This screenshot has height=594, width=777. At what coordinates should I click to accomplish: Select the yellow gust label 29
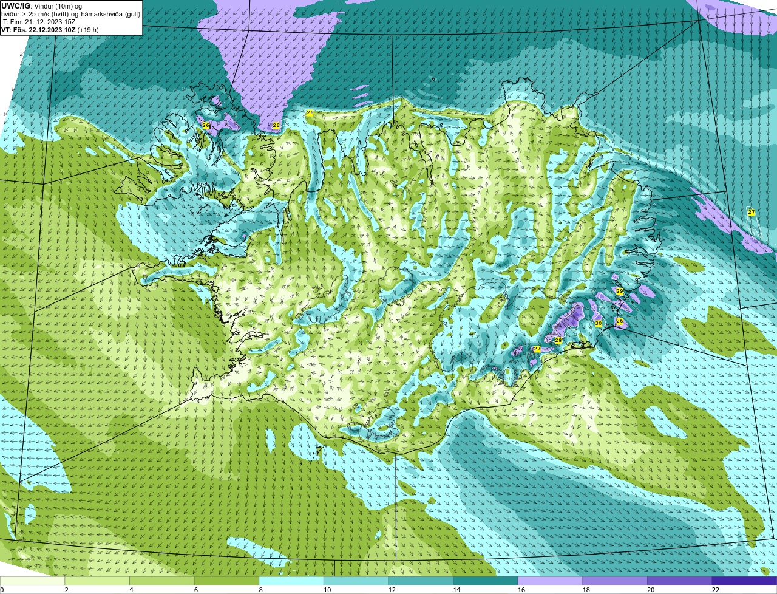(x=620, y=292)
